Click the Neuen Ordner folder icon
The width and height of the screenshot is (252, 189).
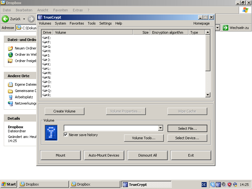(x=10, y=49)
